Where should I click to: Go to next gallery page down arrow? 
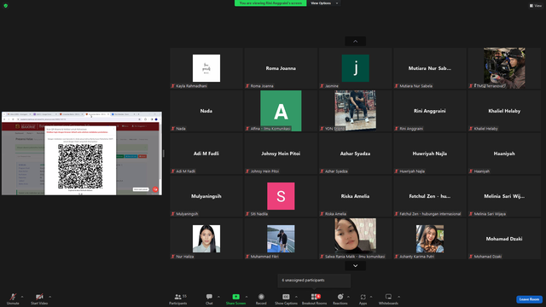click(x=355, y=266)
